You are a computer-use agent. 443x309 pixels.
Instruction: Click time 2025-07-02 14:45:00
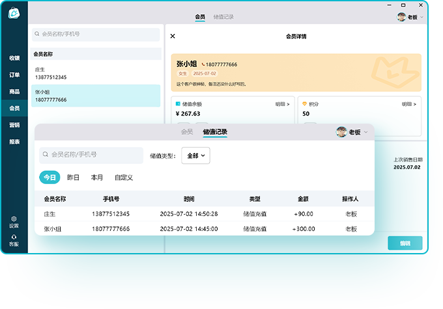189,229
